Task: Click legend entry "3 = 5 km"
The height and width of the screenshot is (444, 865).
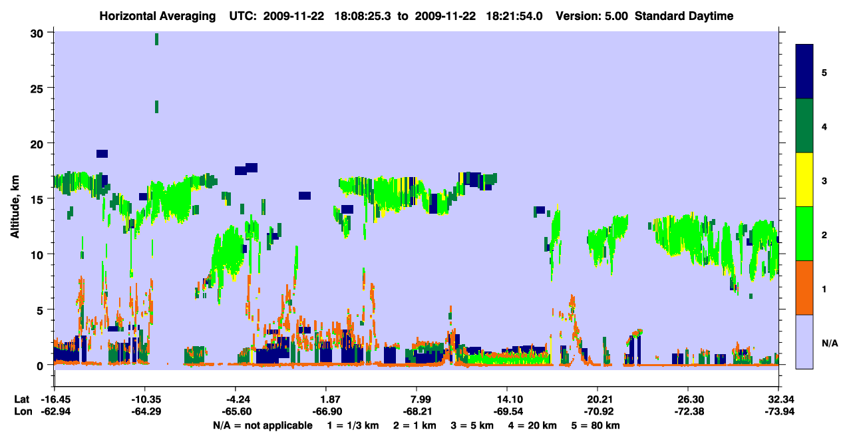Action: pyautogui.click(x=473, y=425)
